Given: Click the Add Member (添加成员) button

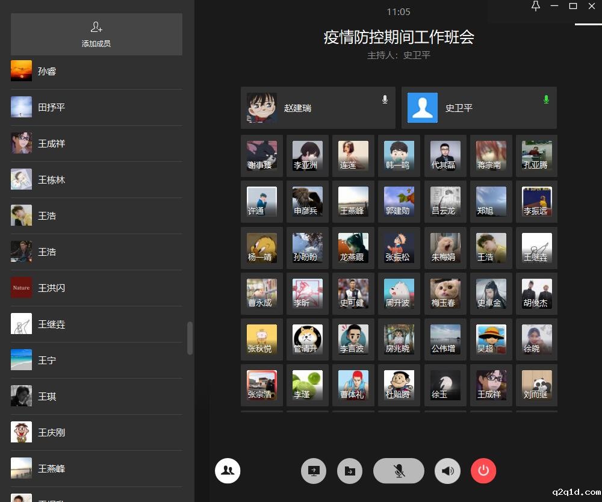Looking at the screenshot, I should point(96,34).
